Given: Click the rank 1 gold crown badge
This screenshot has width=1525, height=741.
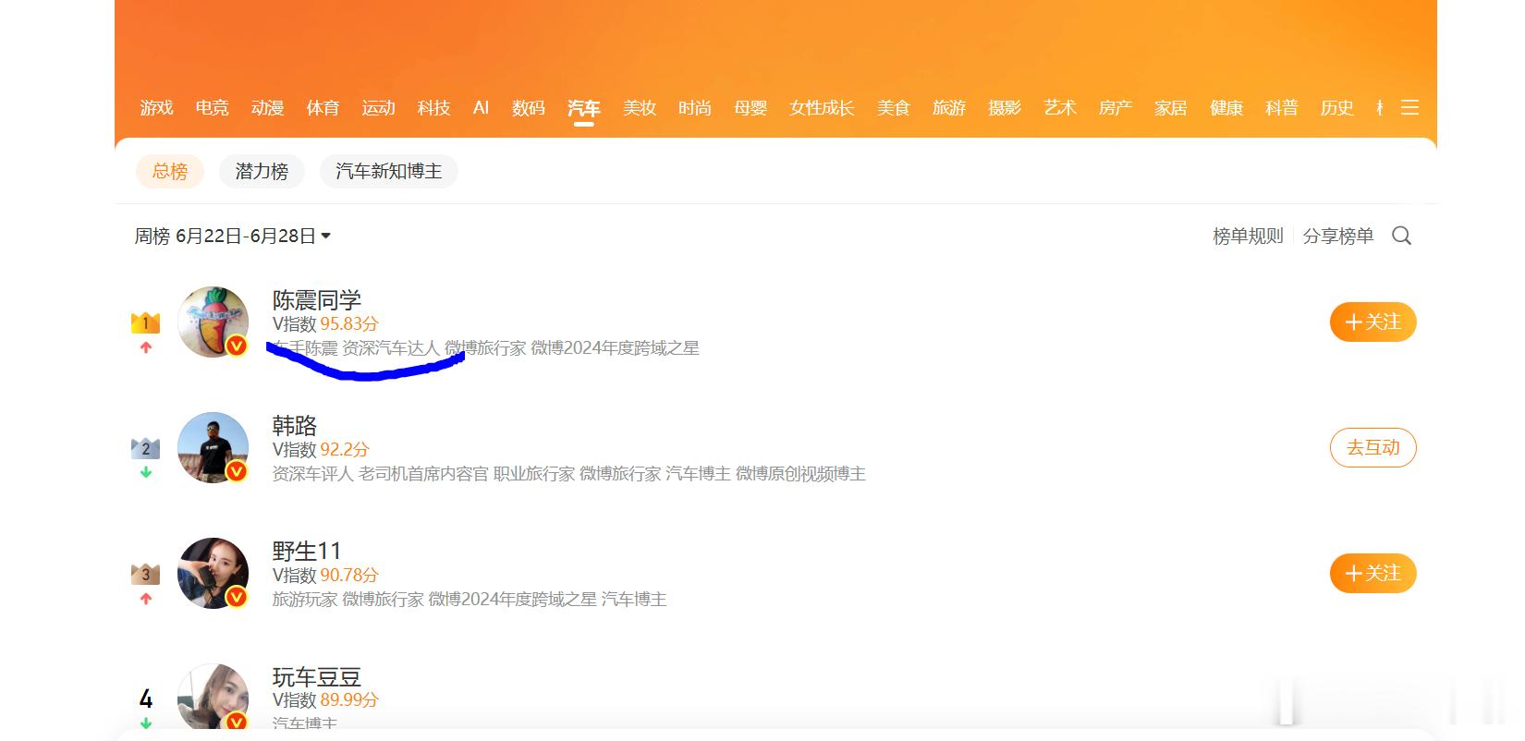Looking at the screenshot, I should click(x=145, y=322).
